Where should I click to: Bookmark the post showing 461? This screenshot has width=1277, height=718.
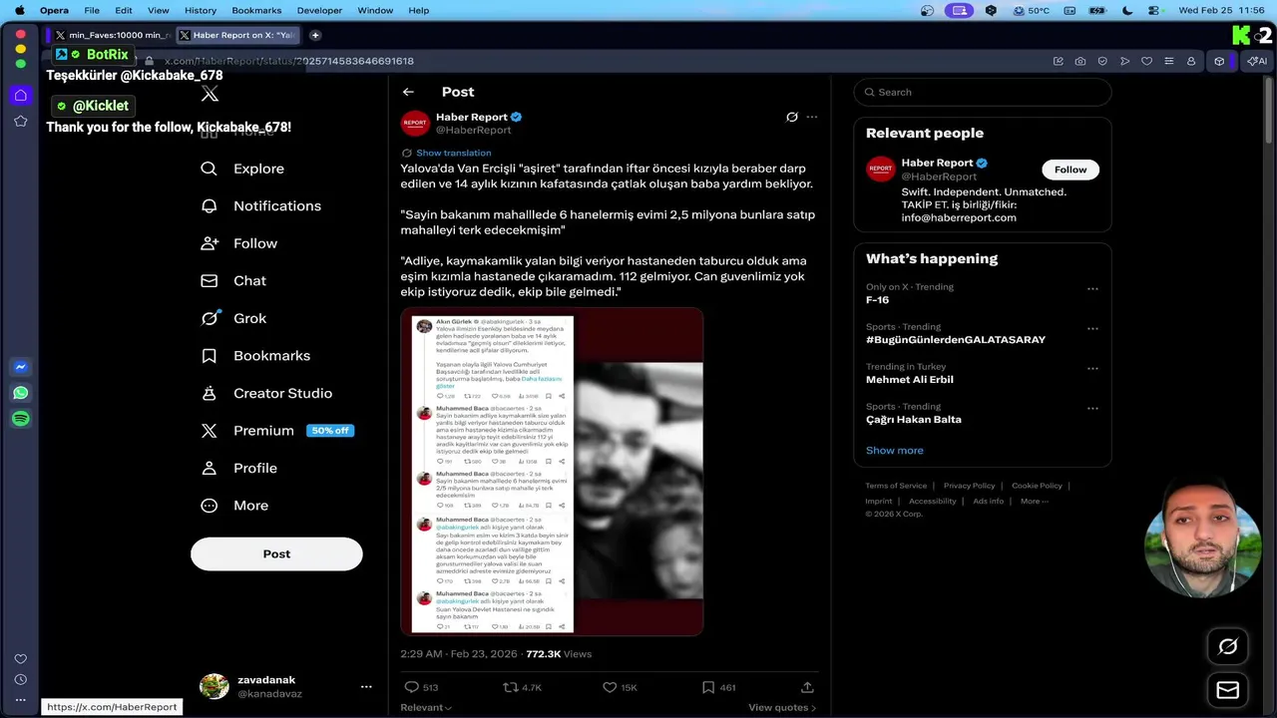(x=708, y=687)
